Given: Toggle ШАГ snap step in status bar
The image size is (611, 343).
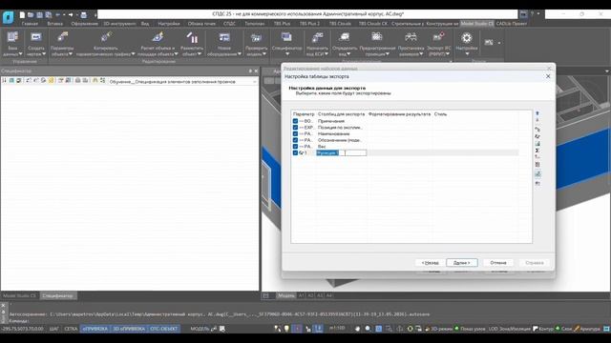Looking at the screenshot, I should (54, 329).
